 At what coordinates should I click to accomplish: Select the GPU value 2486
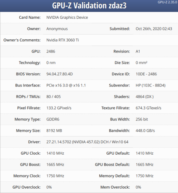[x=51, y=52]
